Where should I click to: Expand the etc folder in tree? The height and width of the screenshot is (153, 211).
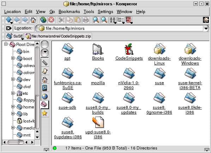[13, 93]
